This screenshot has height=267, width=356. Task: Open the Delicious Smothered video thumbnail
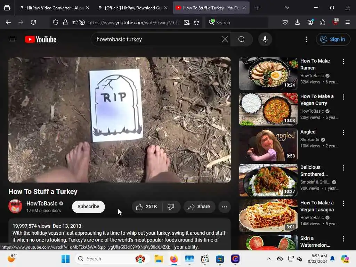[x=268, y=180]
